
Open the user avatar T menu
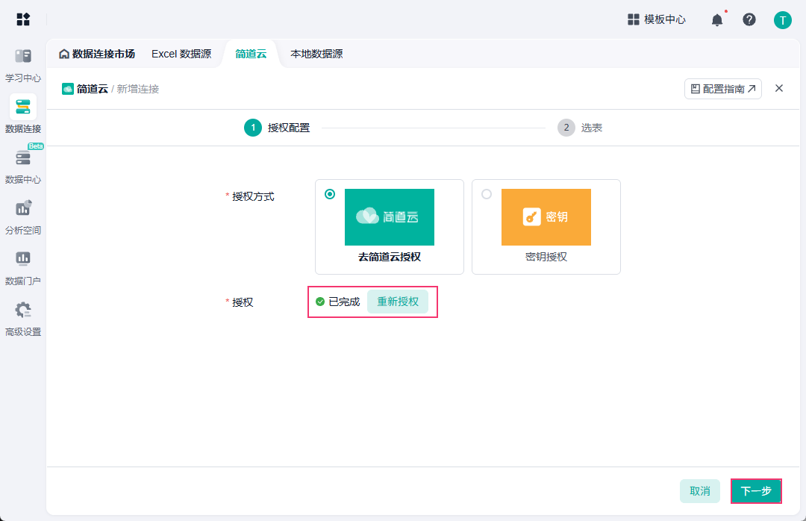click(x=782, y=20)
